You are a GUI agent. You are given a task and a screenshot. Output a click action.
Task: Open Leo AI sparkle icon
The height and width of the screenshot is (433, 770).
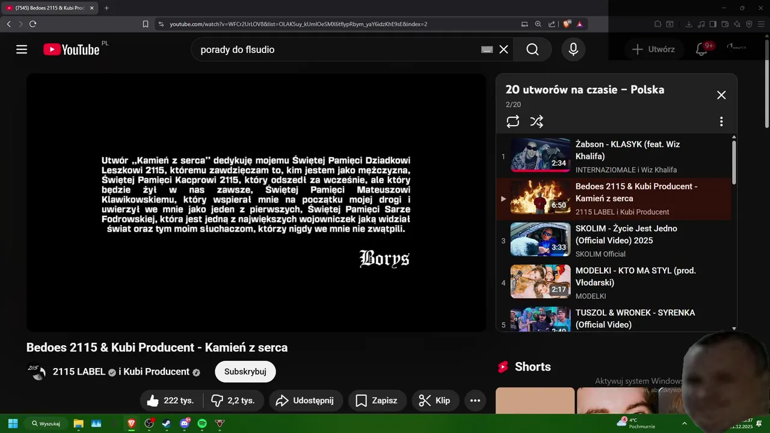(737, 24)
